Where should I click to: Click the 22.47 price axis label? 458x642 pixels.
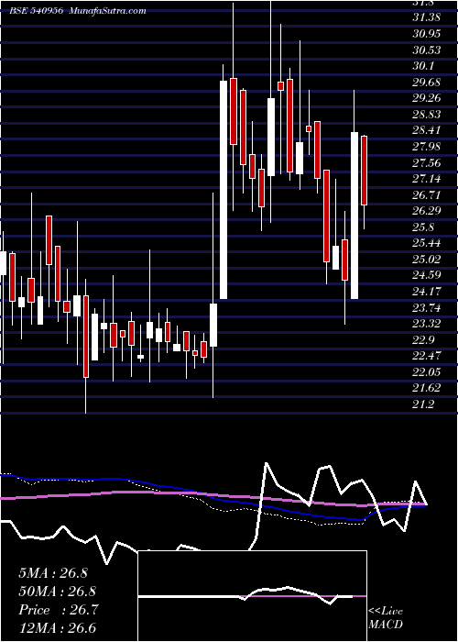pos(427,356)
